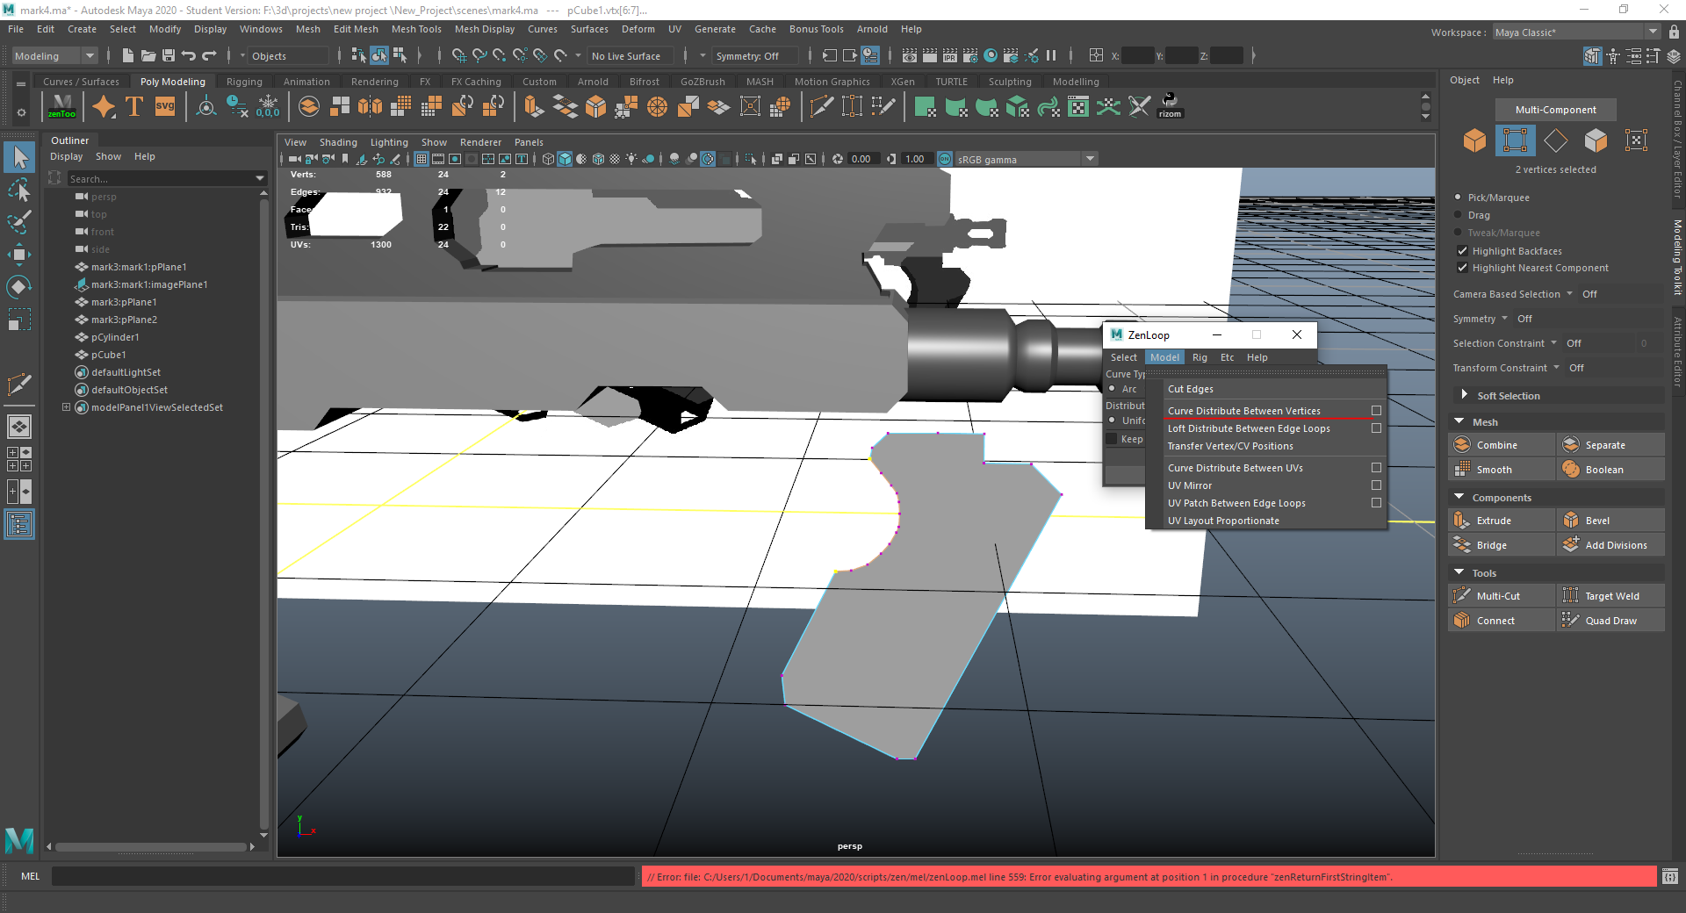This screenshot has height=913, width=1686.
Task: Open UV Patch Between Edge Loops option box
Action: coord(1376,503)
